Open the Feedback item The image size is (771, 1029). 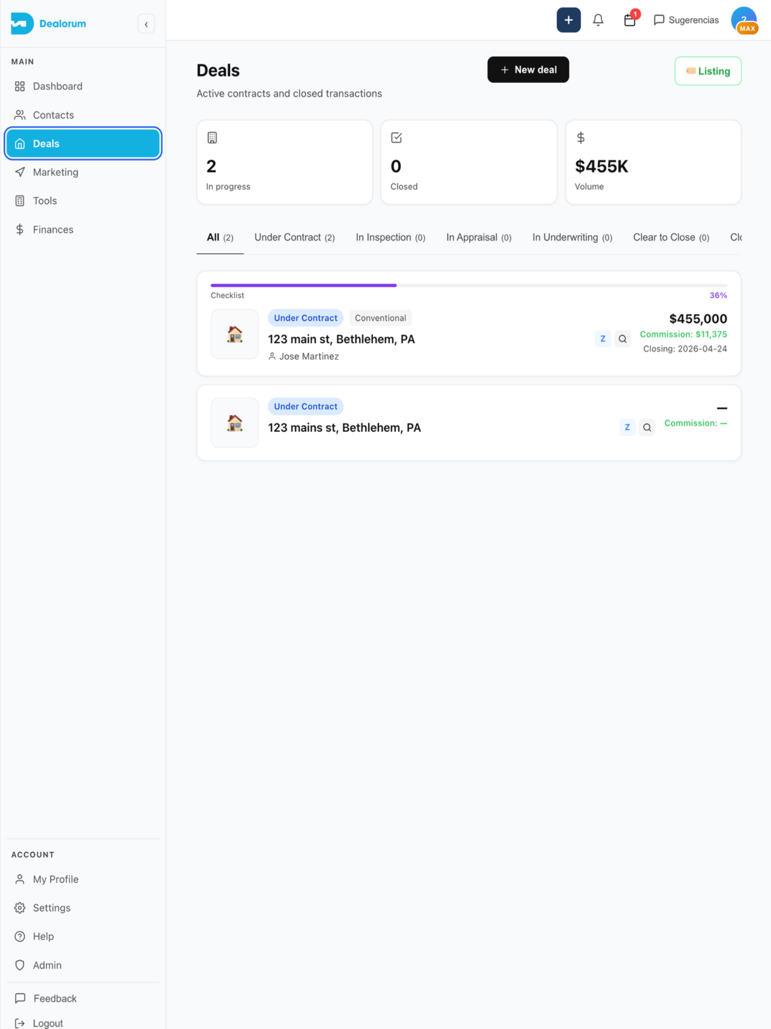83,998
